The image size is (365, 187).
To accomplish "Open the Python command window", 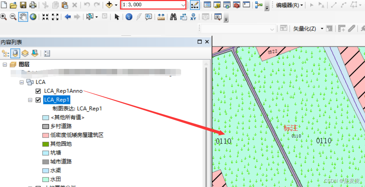I will click(246, 5).
